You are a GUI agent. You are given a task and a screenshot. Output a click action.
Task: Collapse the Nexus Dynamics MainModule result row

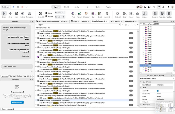pyautogui.click(x=36, y=57)
